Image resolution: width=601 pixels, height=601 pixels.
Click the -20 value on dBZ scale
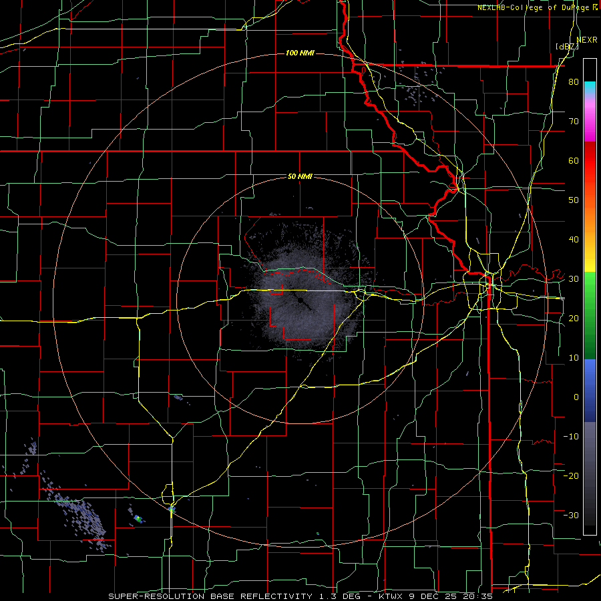click(x=571, y=475)
